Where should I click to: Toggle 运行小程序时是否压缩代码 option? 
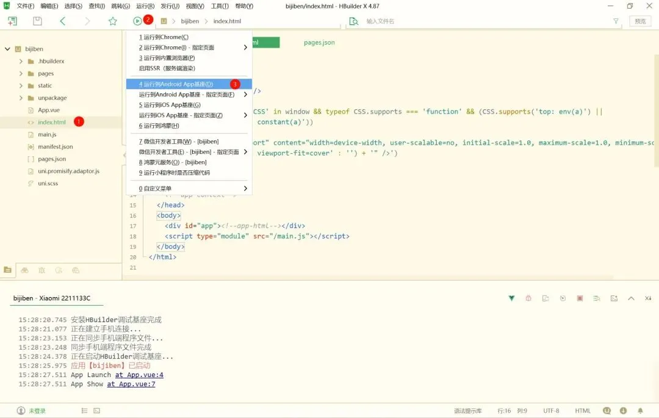pyautogui.click(x=189, y=173)
